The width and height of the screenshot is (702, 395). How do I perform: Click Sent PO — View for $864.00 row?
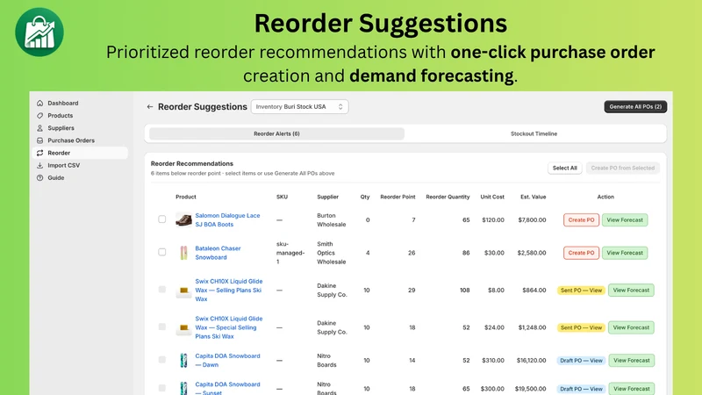pos(581,291)
